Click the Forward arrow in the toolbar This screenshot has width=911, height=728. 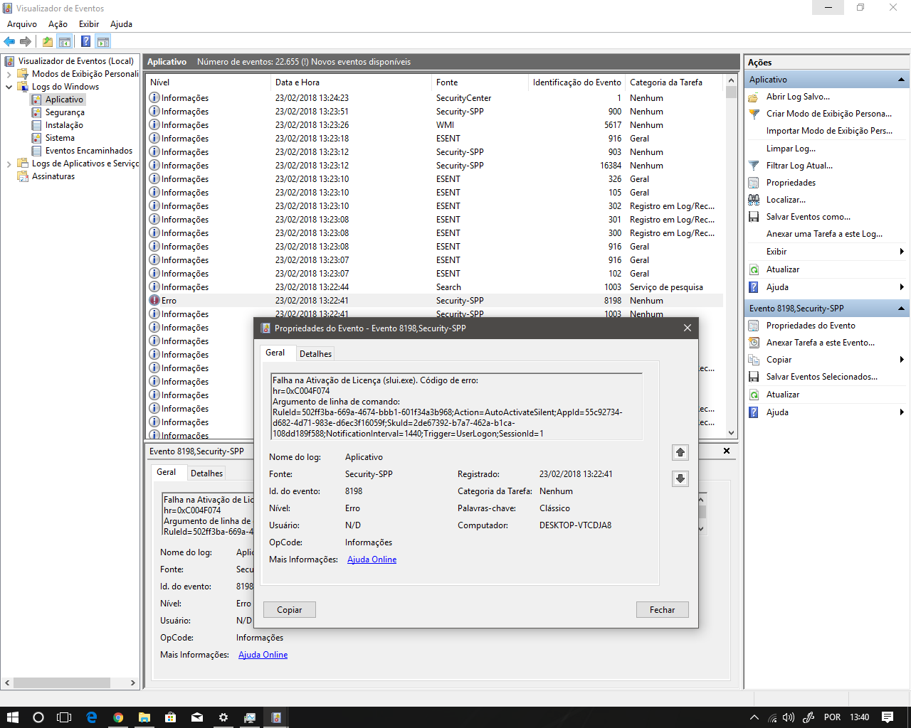[x=26, y=41]
